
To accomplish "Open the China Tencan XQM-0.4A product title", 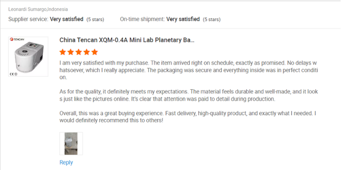I will [127, 40].
